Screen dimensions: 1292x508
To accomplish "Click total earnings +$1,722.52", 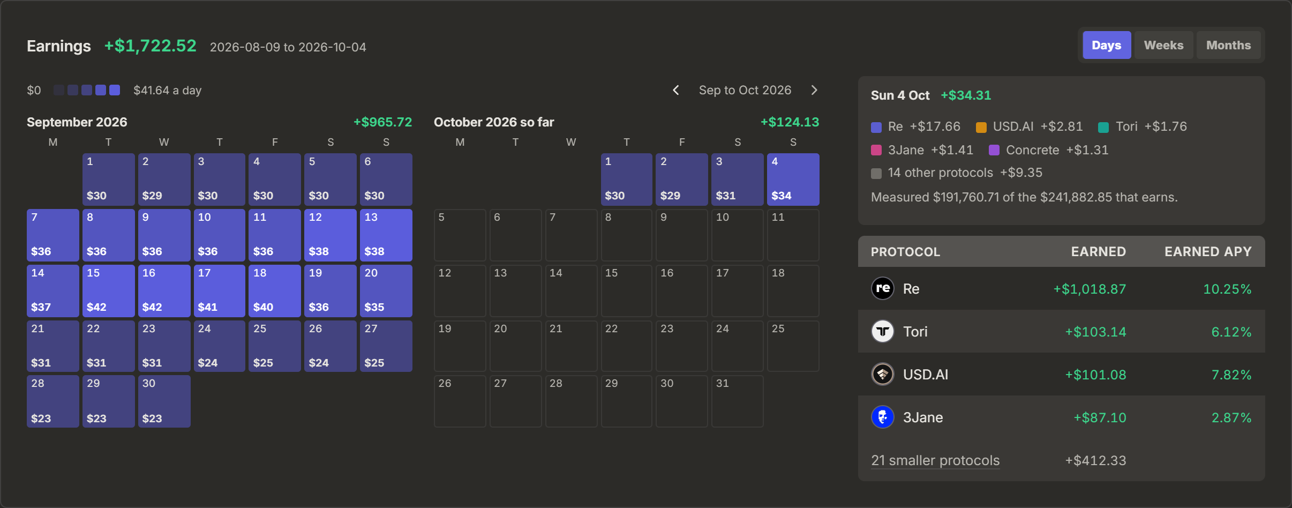I will pos(151,46).
